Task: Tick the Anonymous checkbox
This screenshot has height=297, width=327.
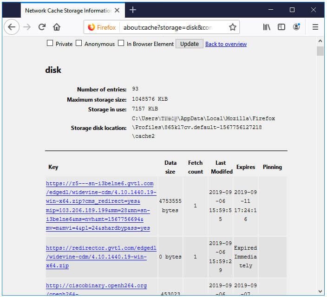Action: 78,43
